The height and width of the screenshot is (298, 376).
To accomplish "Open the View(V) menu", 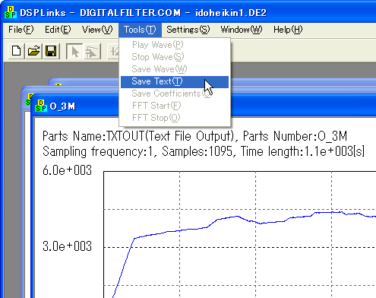I will (97, 30).
